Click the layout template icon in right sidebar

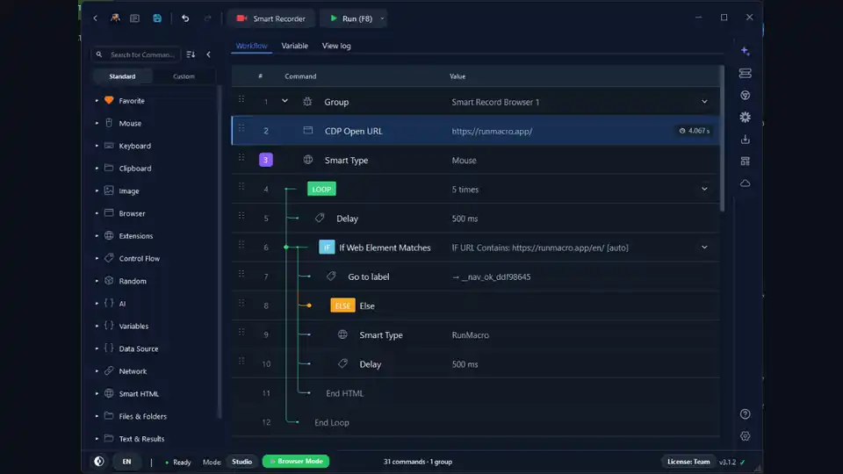point(746,162)
